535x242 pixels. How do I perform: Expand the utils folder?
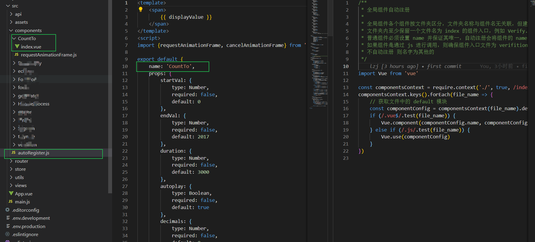click(11, 177)
